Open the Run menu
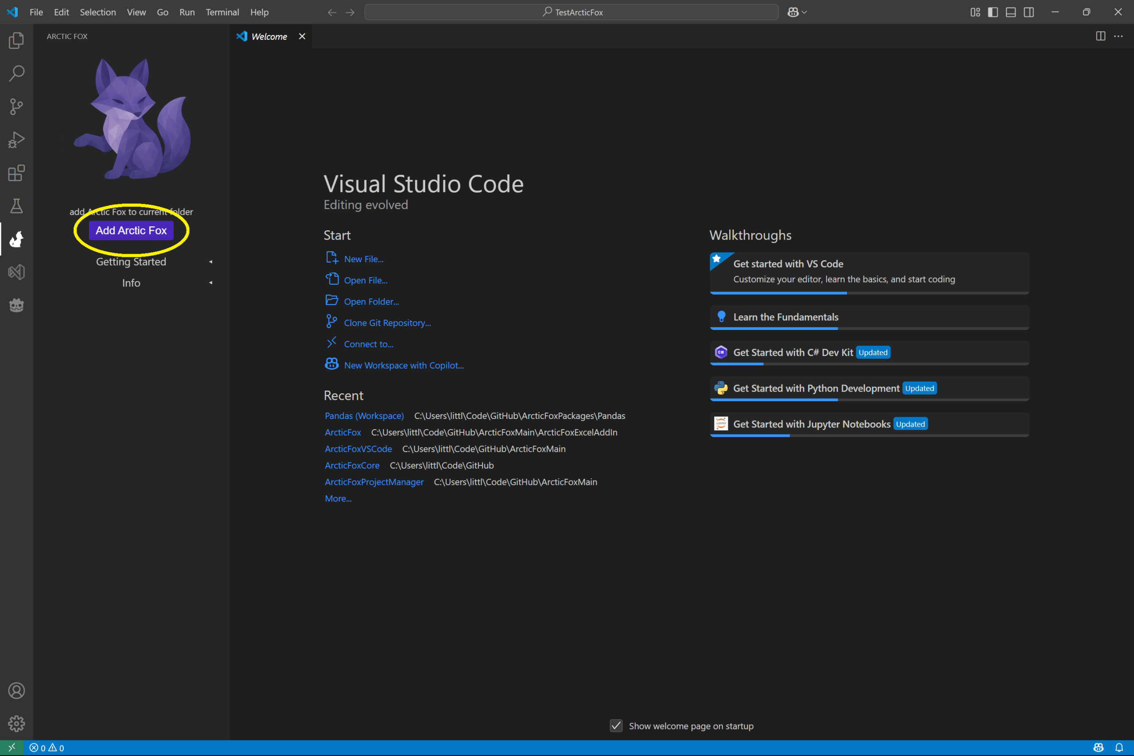The height and width of the screenshot is (756, 1134). pos(187,12)
